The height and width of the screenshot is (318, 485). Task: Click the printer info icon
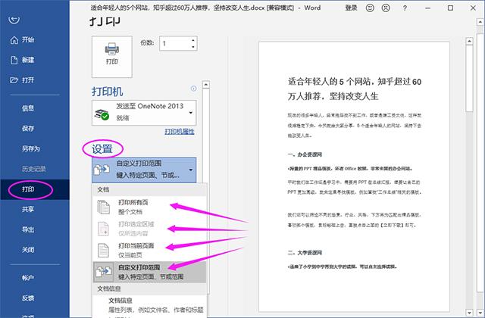(x=194, y=89)
